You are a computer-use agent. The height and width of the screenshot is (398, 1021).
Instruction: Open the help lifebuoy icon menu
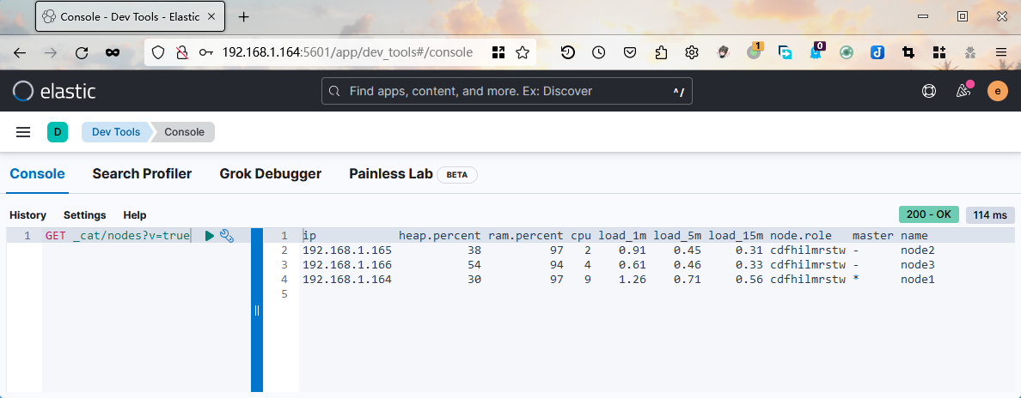point(929,91)
